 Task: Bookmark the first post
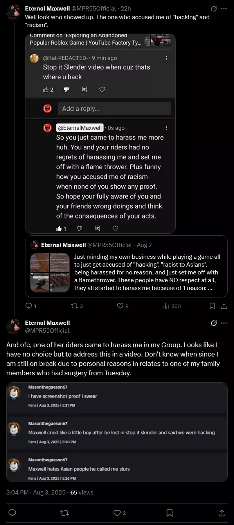(212, 306)
